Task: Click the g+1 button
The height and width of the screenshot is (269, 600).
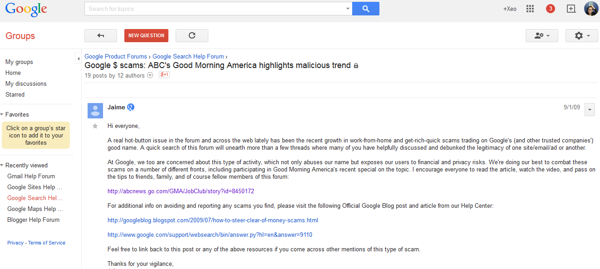Action: click(x=164, y=75)
